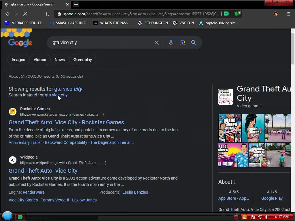Bookmark this page with the bookmark icon

click(48, 14)
